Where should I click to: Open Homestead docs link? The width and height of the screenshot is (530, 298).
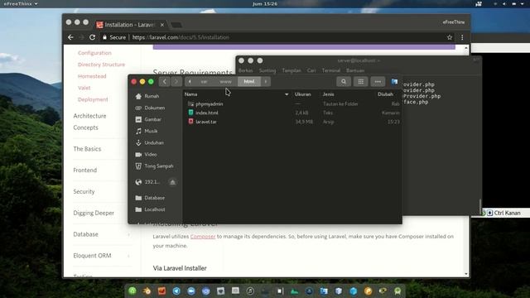92,76
